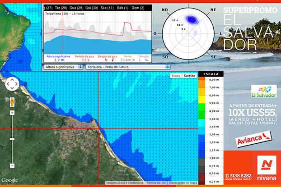
Task: Click the www.nivana.com.br website link
Action: pos(239,179)
